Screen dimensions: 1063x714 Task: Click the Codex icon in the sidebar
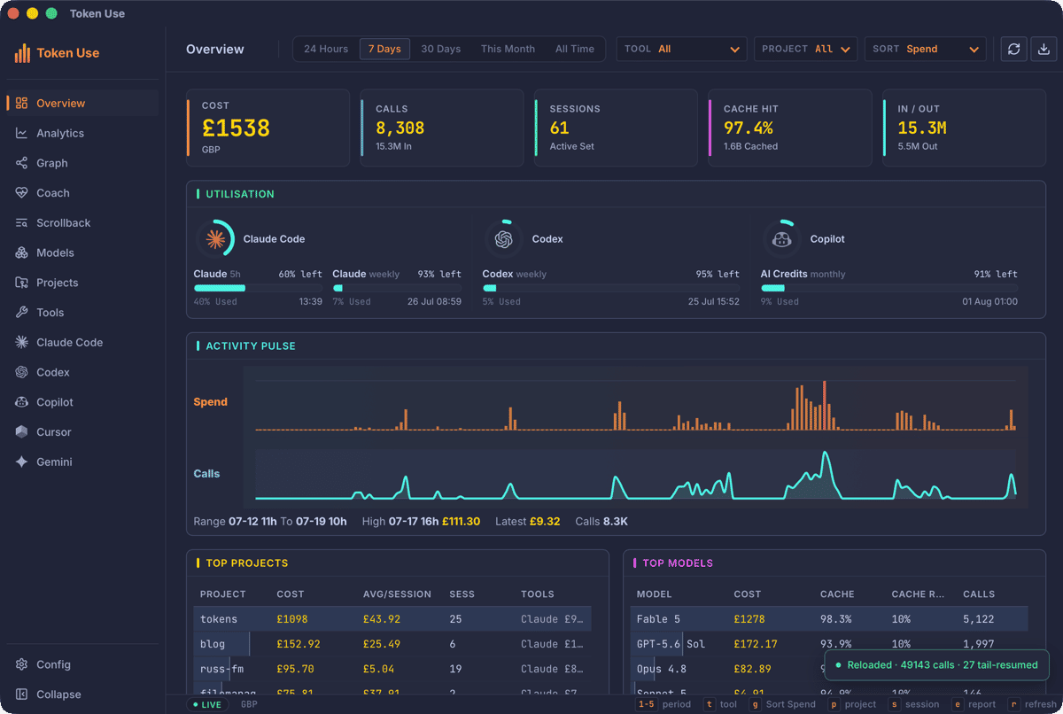click(22, 372)
